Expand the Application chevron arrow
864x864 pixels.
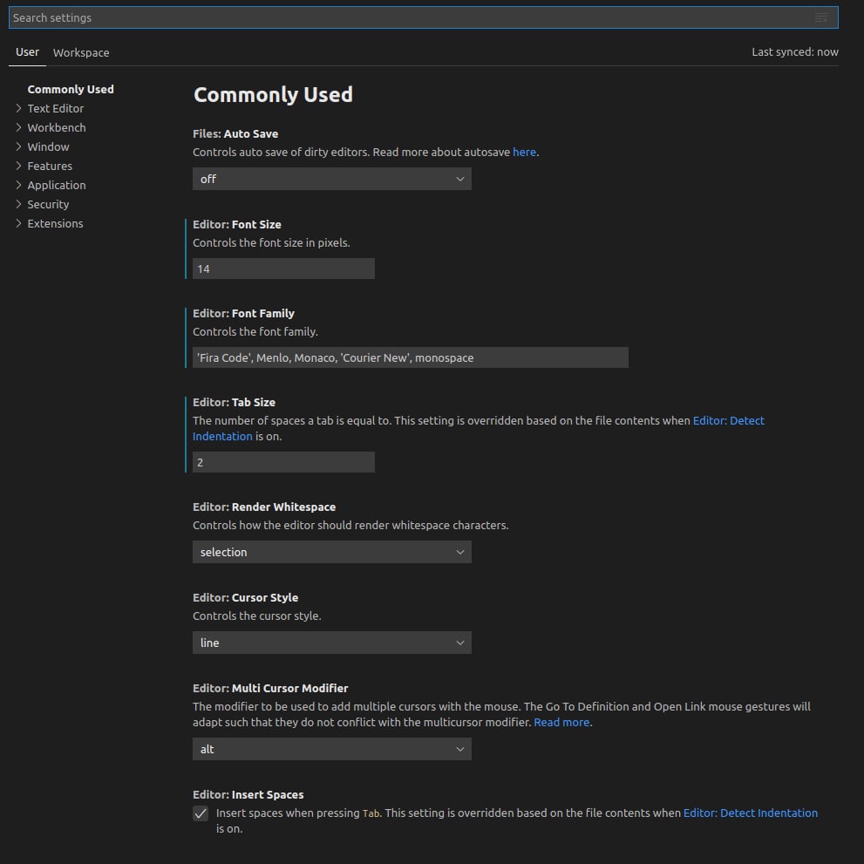(18, 185)
